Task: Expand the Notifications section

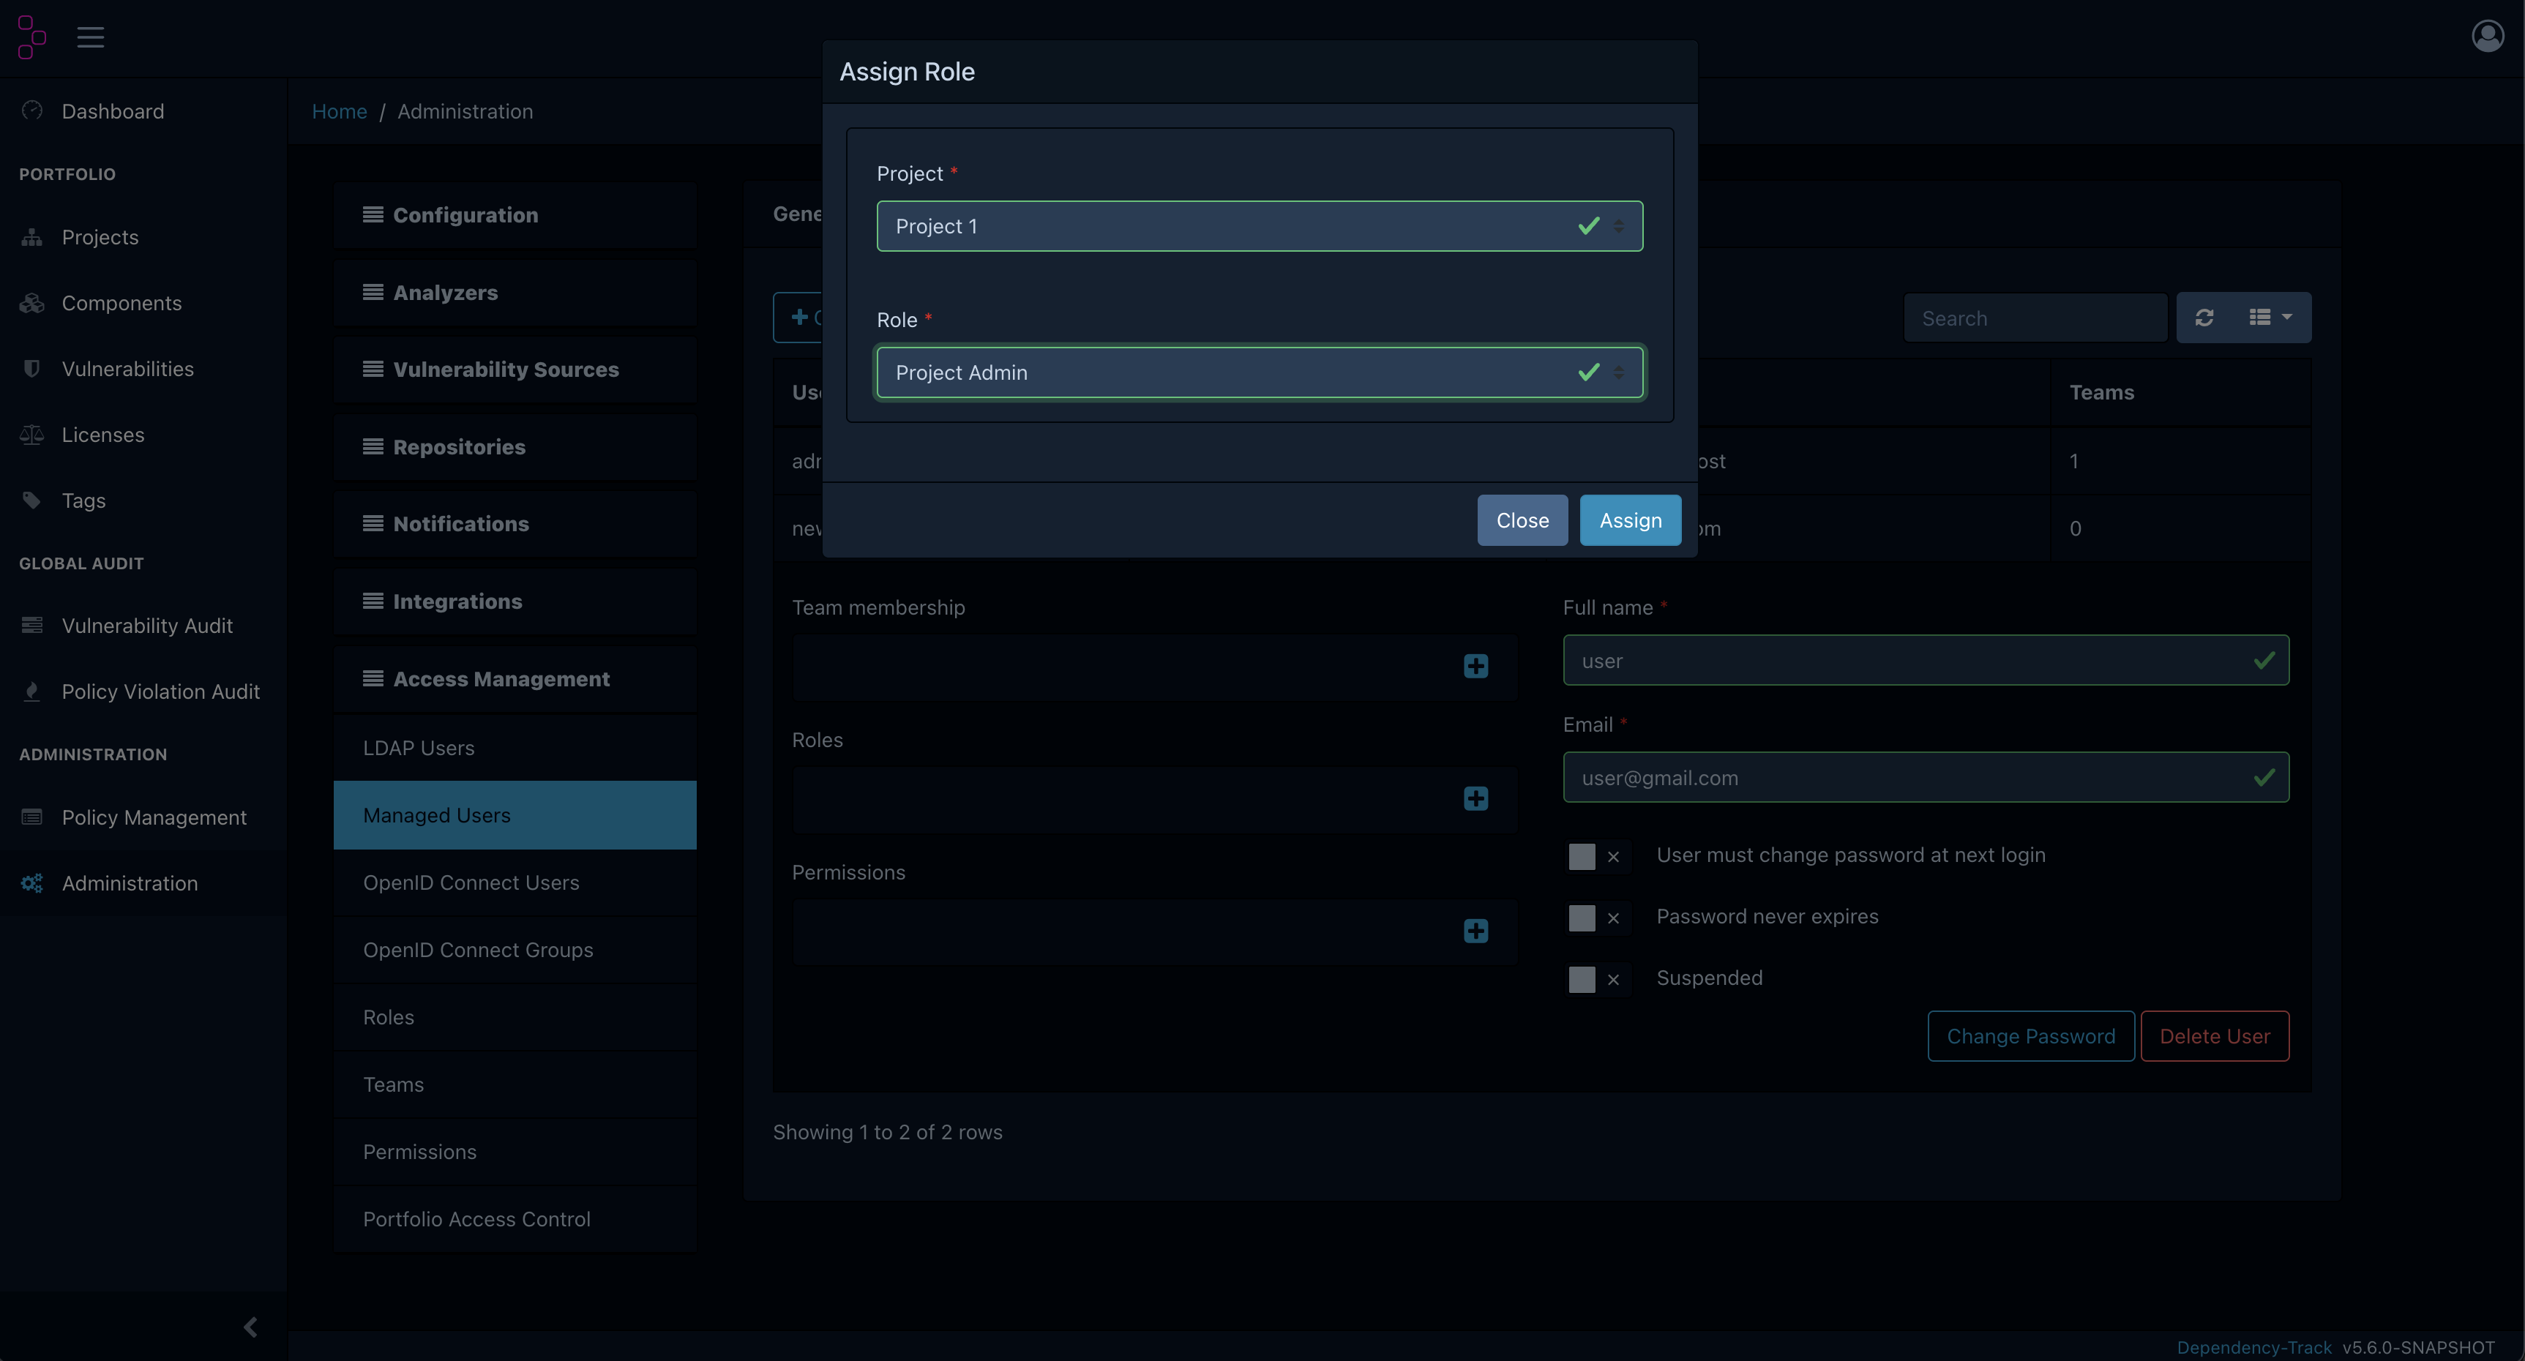Action: (515, 524)
